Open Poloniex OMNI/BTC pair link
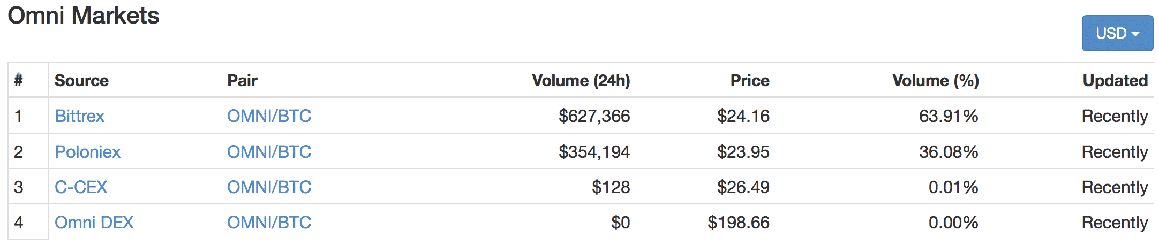The width and height of the screenshot is (1159, 245). [x=269, y=152]
